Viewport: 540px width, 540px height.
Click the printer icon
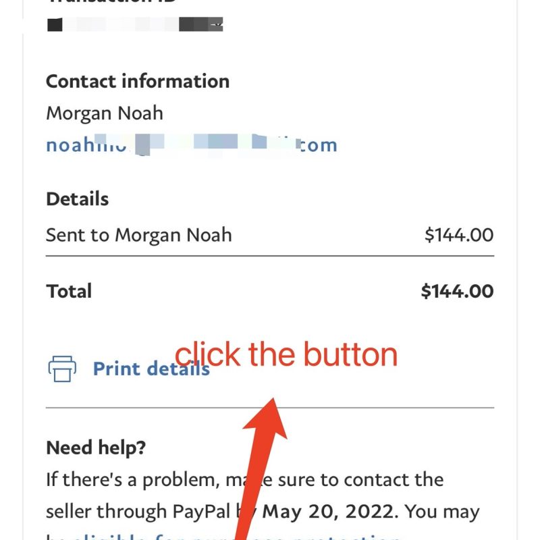click(x=62, y=369)
